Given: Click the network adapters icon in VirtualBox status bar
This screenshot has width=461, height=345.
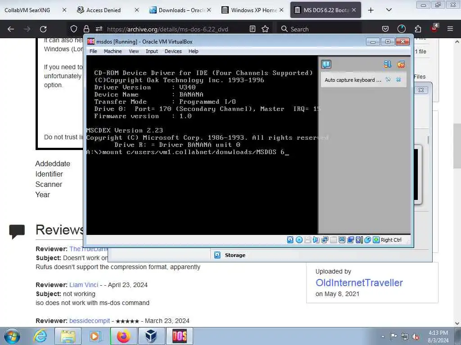Looking at the screenshot, I should pyautogui.click(x=325, y=240).
